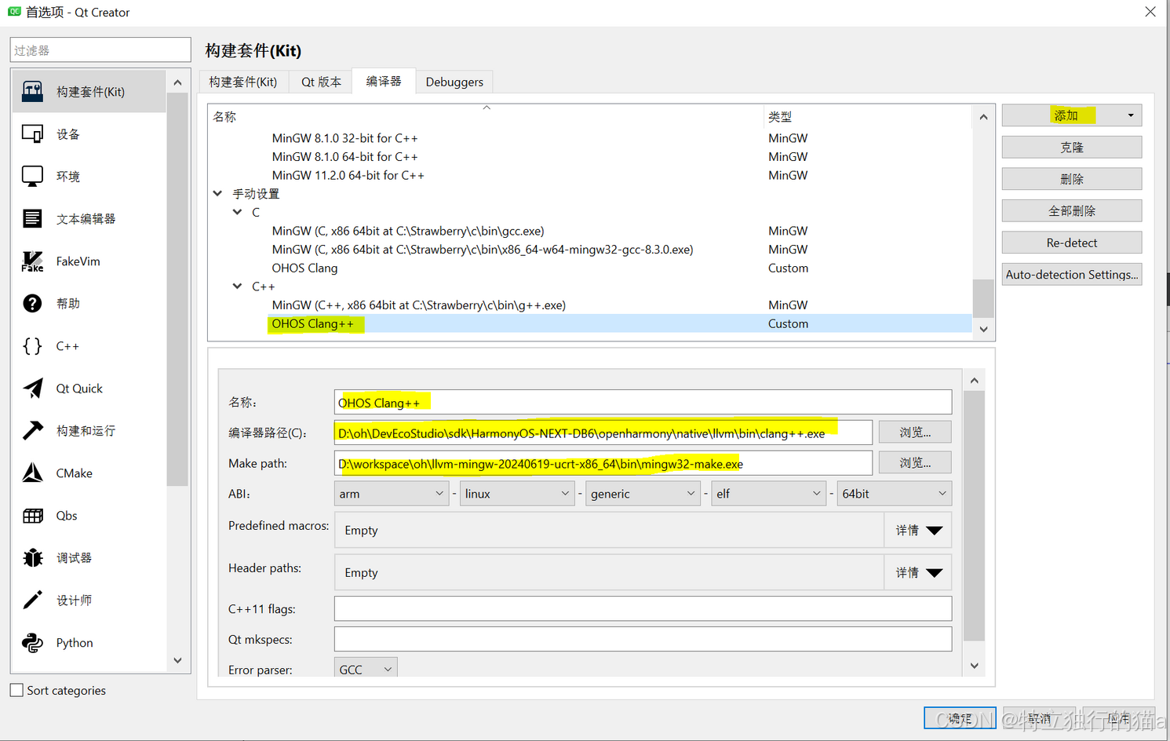Click the details panel scrollbar down arrow

(x=974, y=666)
